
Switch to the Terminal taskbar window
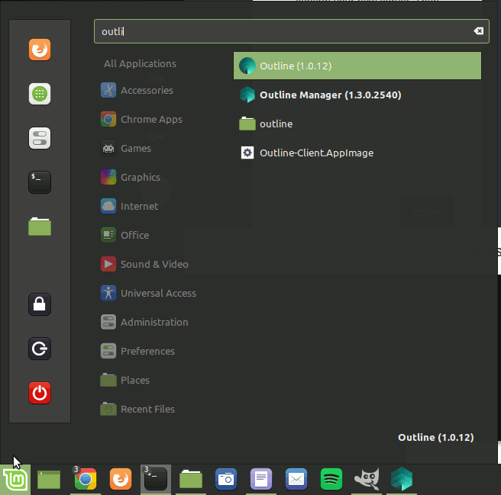156,479
